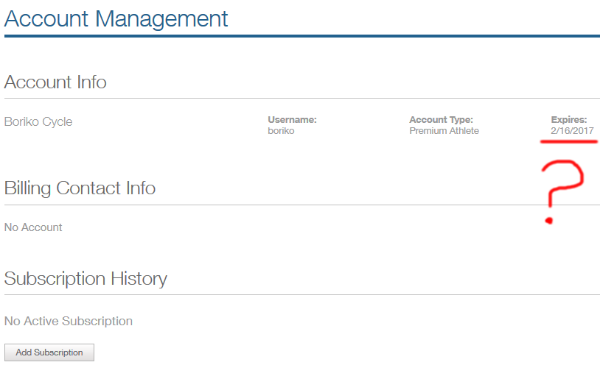Click the Username label
600x390 pixels.
[x=293, y=119]
